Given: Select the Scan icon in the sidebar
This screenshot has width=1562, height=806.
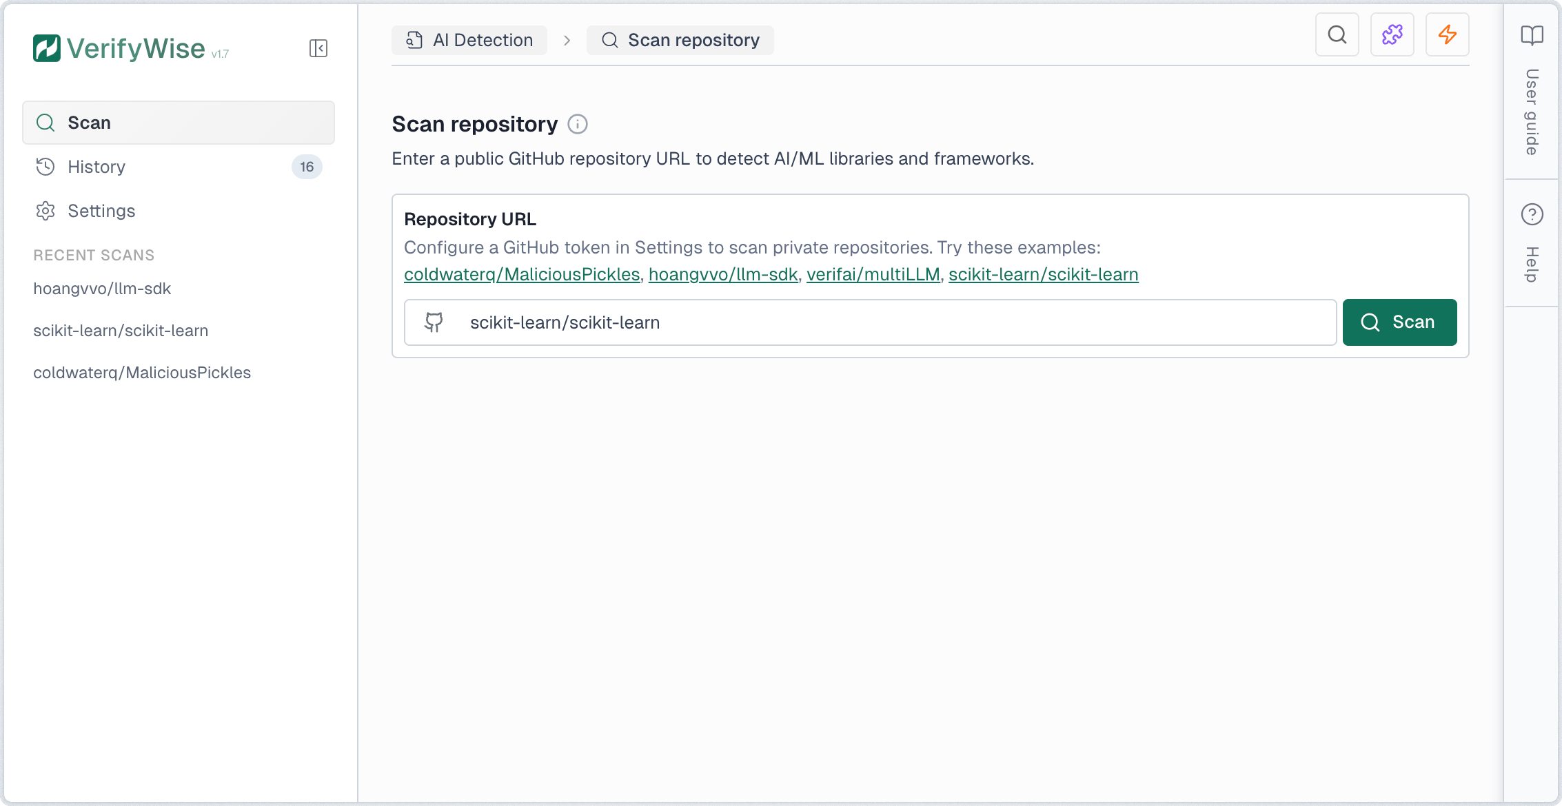Looking at the screenshot, I should [45, 122].
